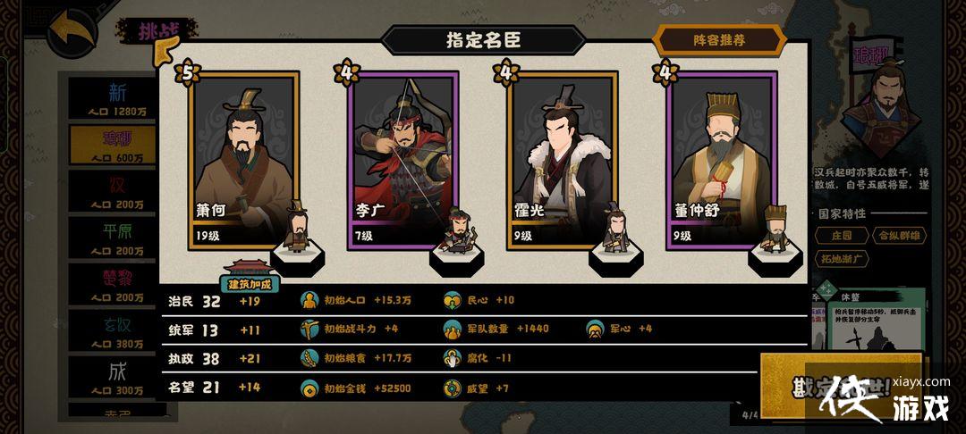Click the 初始人口 population icon

(x=309, y=300)
